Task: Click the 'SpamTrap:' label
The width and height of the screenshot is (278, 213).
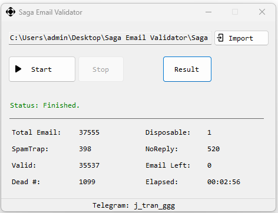Action: (30, 149)
